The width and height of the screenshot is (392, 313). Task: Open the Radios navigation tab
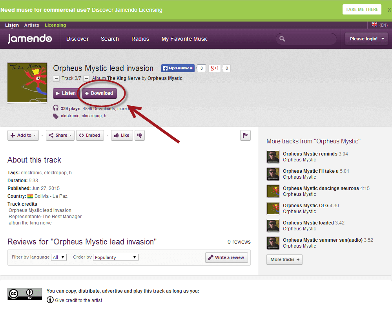(x=140, y=39)
